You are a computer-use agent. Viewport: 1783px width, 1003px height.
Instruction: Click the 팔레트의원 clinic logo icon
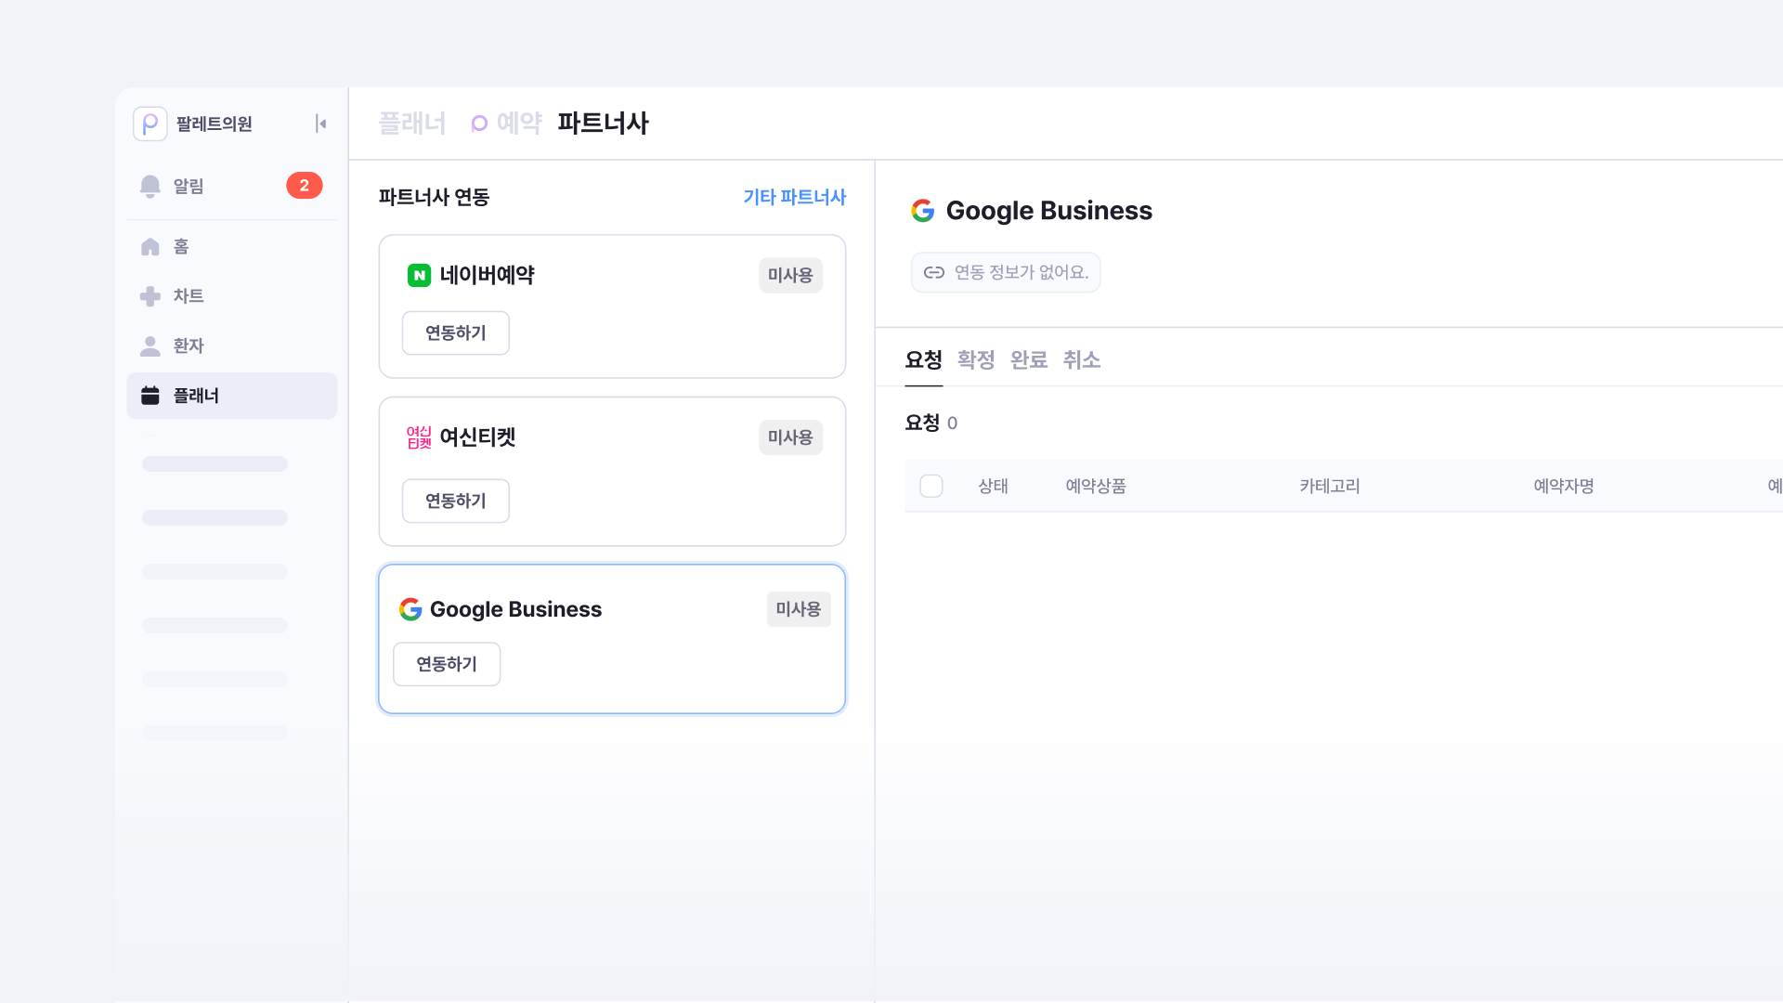(x=150, y=124)
